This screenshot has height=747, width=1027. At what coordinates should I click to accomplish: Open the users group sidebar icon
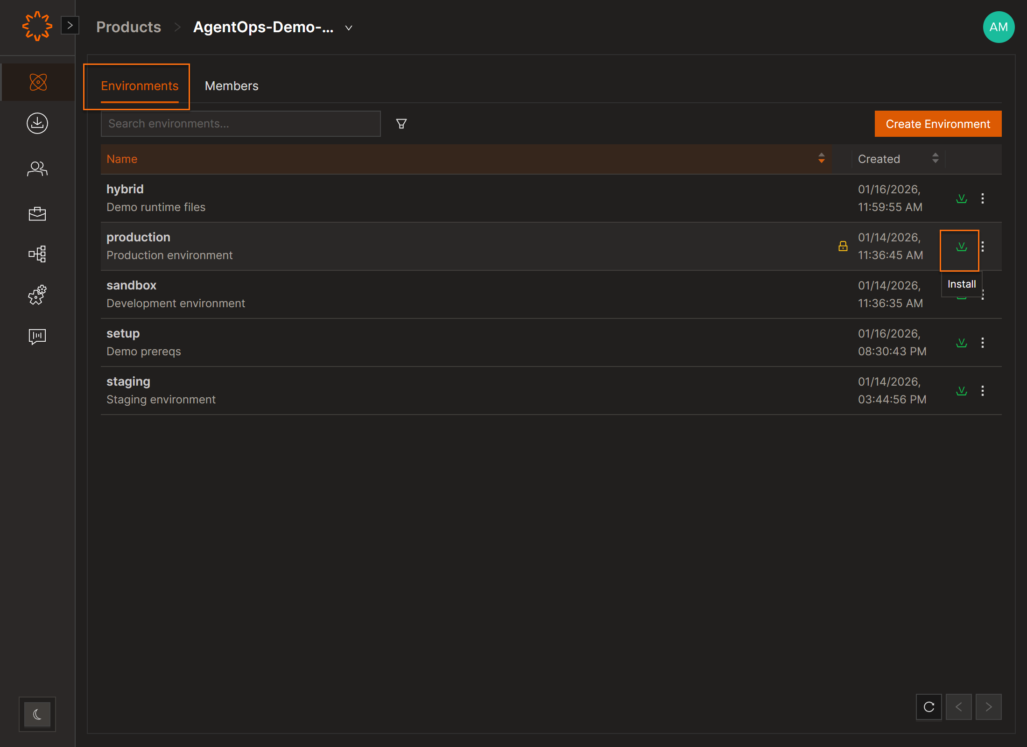click(37, 169)
